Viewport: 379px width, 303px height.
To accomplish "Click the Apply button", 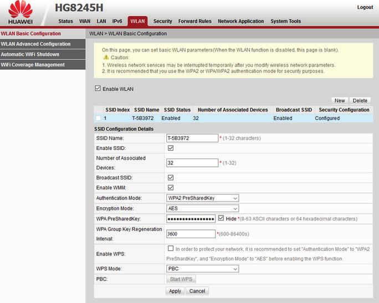I will tap(175, 291).
